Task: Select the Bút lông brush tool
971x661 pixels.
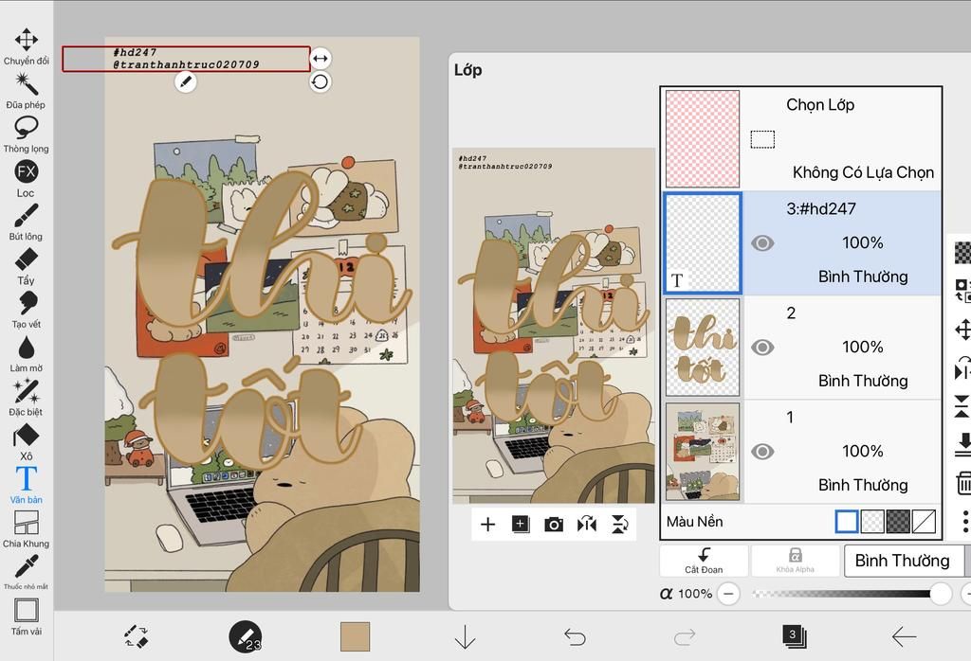Action: pyautogui.click(x=26, y=222)
